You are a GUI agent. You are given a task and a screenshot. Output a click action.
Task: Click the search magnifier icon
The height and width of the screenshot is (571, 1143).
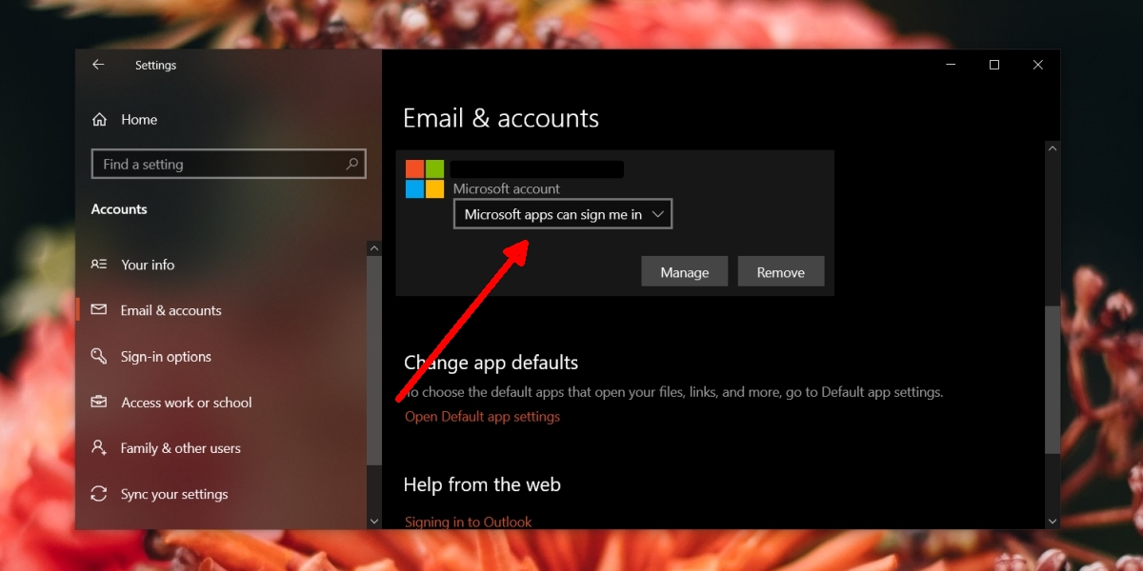351,164
